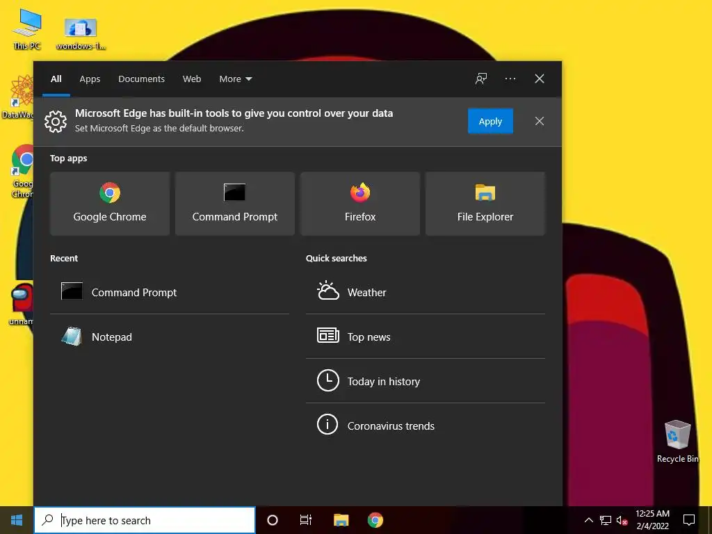Screen dimensions: 712x534
Task: Open Notepad from Recent list
Action: 170,337
